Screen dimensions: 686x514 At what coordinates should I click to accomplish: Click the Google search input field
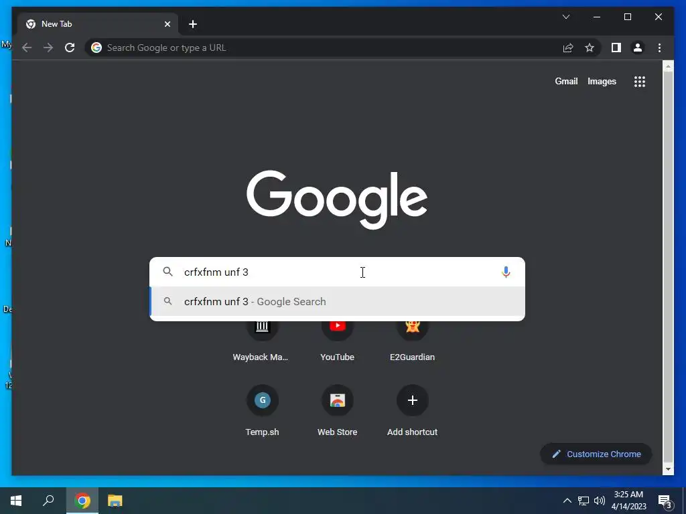click(x=337, y=272)
